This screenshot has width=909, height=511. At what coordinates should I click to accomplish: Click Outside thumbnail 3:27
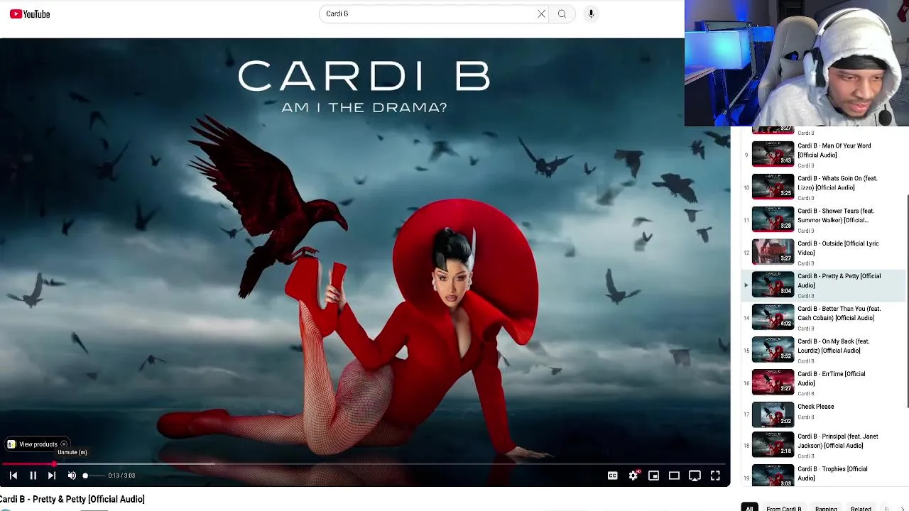pos(773,251)
